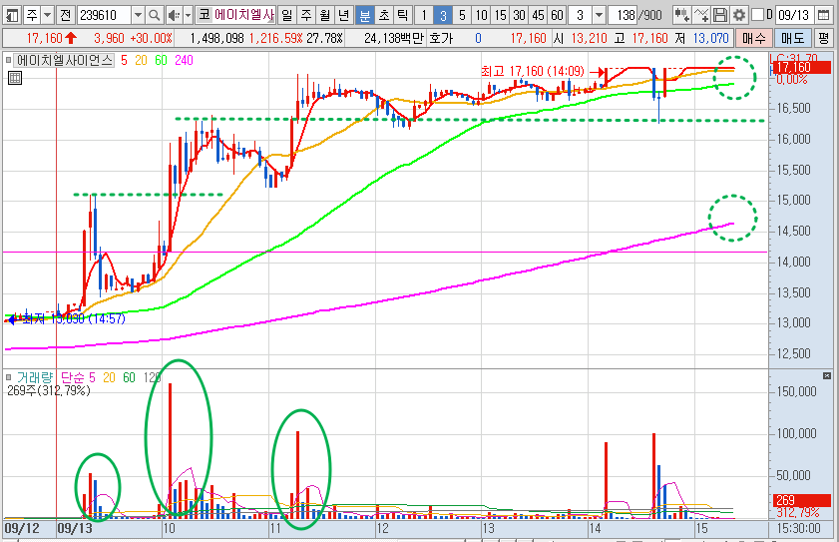The height and width of the screenshot is (542, 839).
Task: Select the 10-minute interval button
Action: click(482, 15)
